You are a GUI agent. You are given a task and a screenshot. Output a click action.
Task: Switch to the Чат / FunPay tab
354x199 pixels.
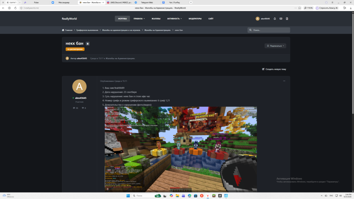tap(175, 2)
